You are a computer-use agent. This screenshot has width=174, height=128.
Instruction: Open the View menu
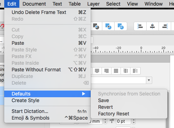(133, 4)
